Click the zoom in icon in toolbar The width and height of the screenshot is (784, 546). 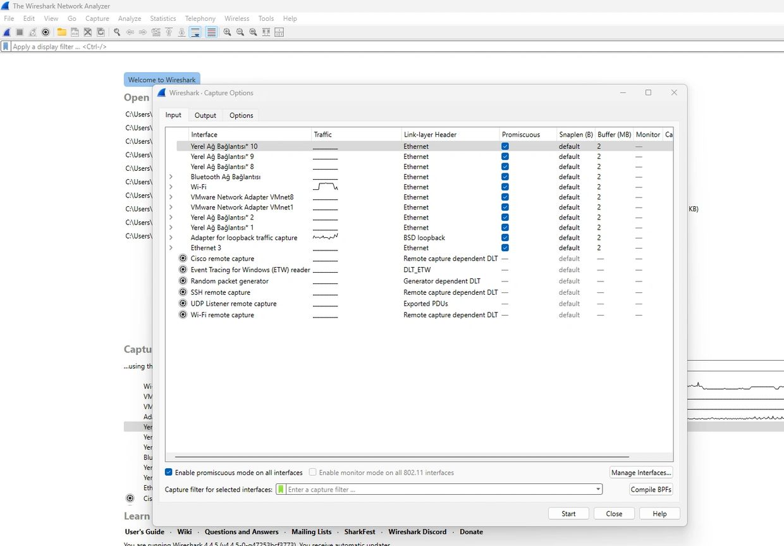click(227, 32)
